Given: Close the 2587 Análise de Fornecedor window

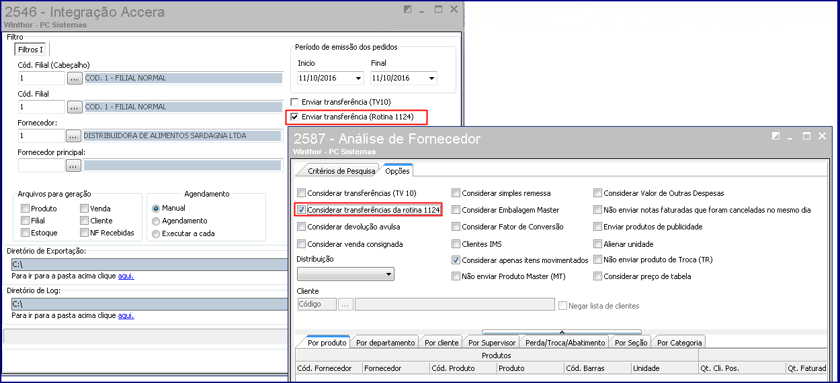Looking at the screenshot, I should click(823, 136).
